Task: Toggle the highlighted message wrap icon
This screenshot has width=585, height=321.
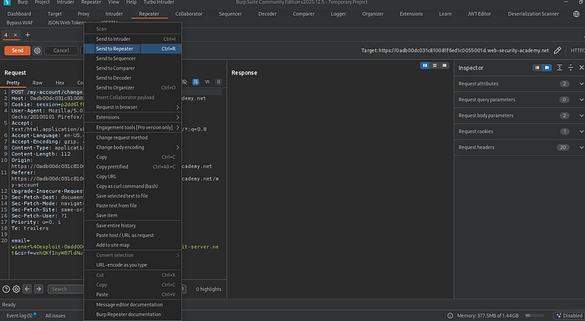Action: (196, 82)
